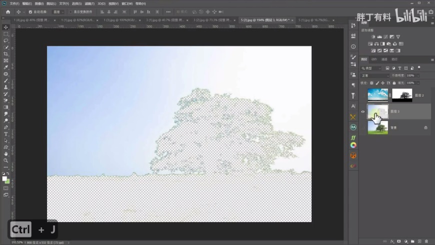Open the 文件 (File) menu

coord(14,3)
